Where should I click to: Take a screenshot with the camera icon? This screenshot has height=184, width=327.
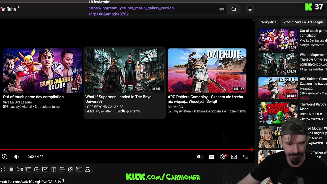click(x=71, y=169)
